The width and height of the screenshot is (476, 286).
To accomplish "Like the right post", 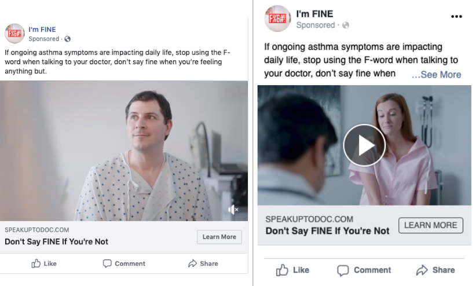I will pyautogui.click(x=292, y=270).
